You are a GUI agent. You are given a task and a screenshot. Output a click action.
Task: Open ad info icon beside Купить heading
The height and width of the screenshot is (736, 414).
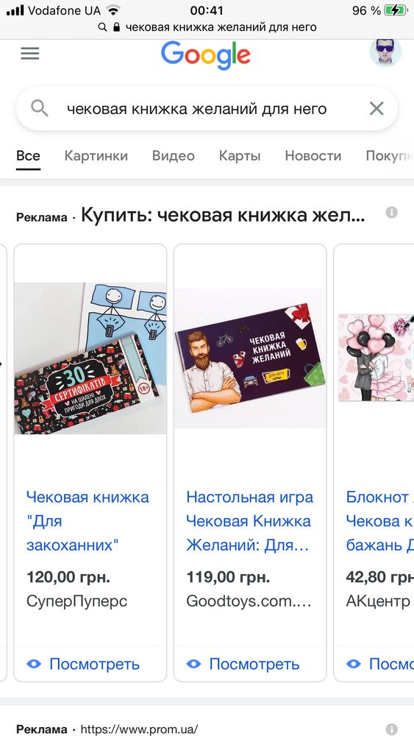point(391,213)
